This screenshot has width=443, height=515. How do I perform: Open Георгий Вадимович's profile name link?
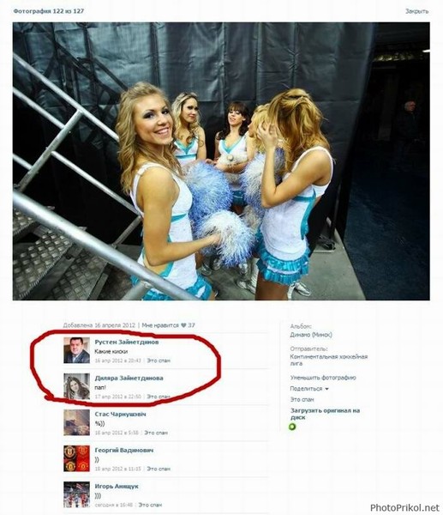(x=124, y=451)
